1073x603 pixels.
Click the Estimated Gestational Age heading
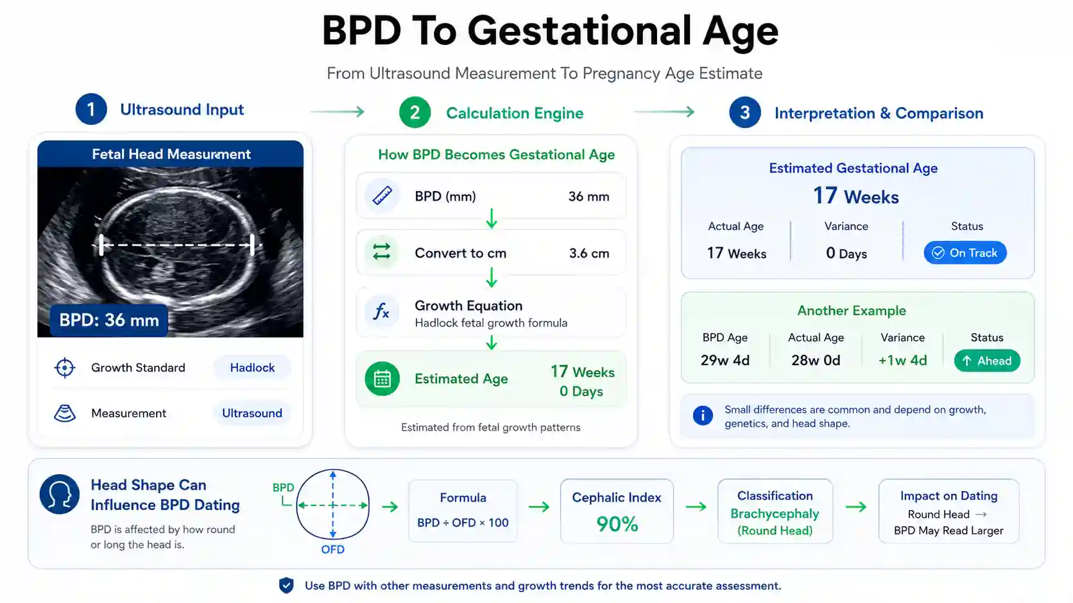tap(854, 168)
